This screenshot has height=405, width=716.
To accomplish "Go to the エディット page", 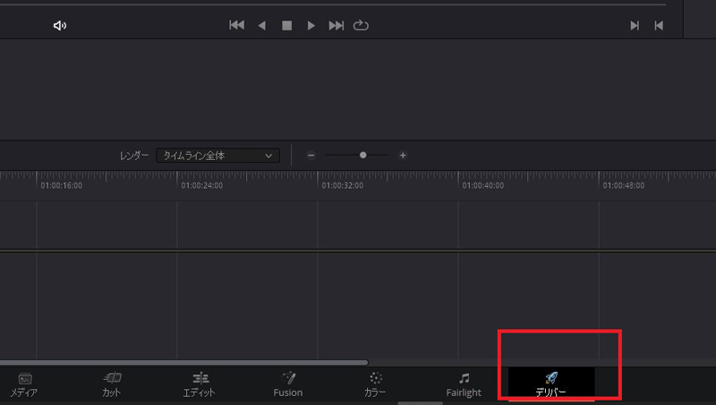I will [200, 384].
